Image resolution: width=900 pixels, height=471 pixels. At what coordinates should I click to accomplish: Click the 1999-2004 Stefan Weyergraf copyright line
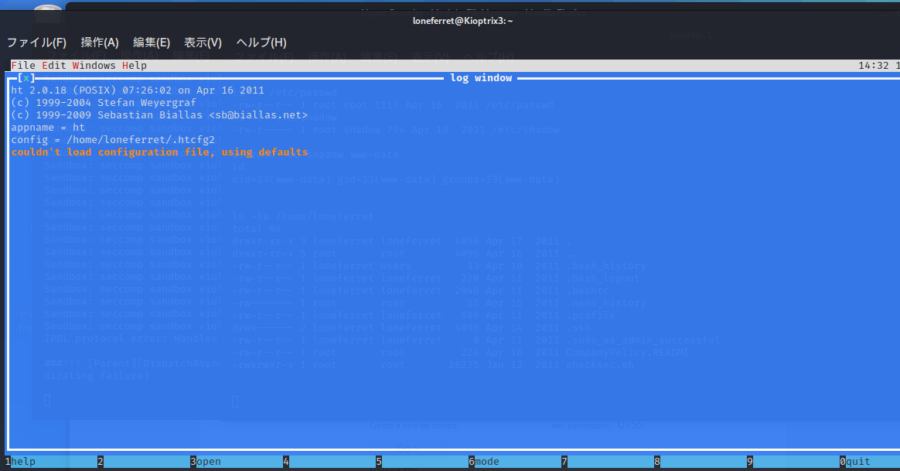tap(104, 103)
